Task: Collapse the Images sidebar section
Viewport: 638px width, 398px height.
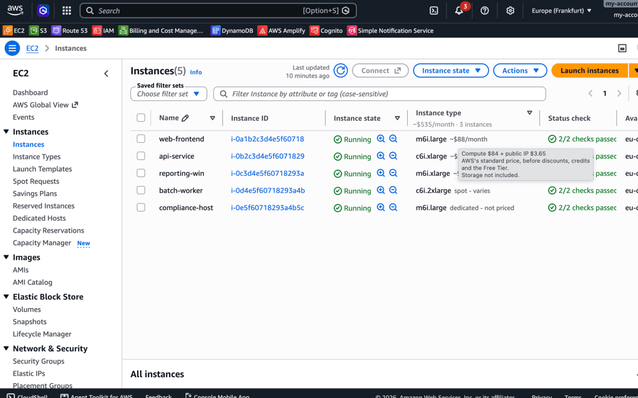Action: (6, 257)
